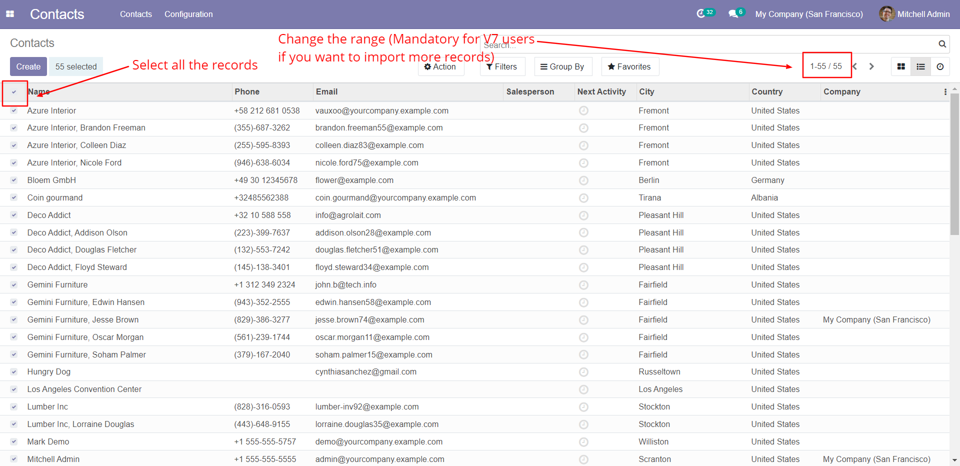Screen dimensions: 960x466
Task: Toggle the select-all records checkbox
Action: (x=14, y=92)
